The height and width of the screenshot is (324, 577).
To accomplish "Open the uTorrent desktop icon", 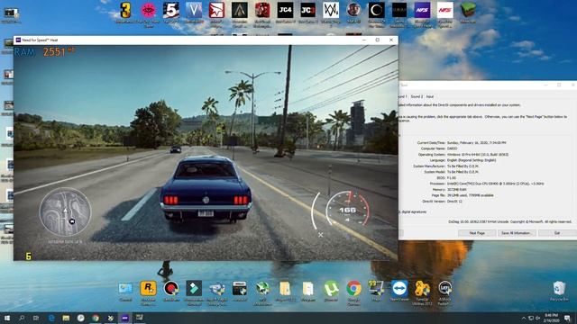I will 331,289.
